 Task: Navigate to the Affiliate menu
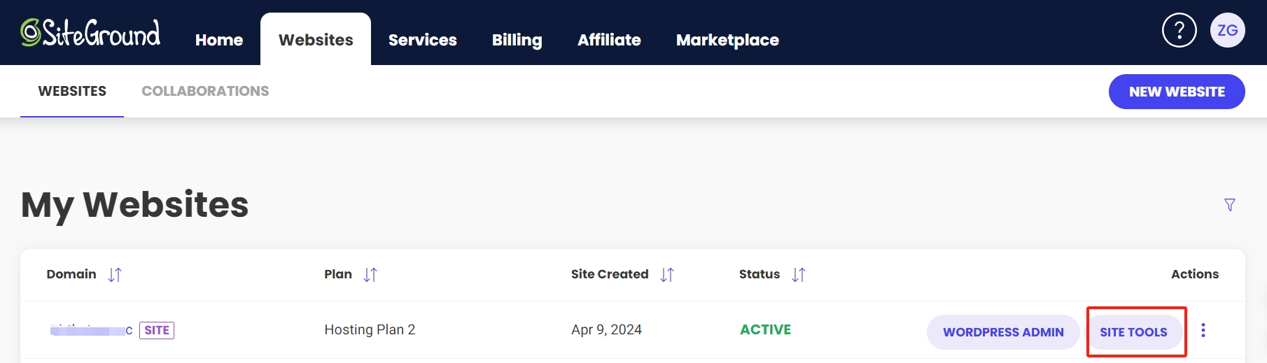pyautogui.click(x=609, y=40)
